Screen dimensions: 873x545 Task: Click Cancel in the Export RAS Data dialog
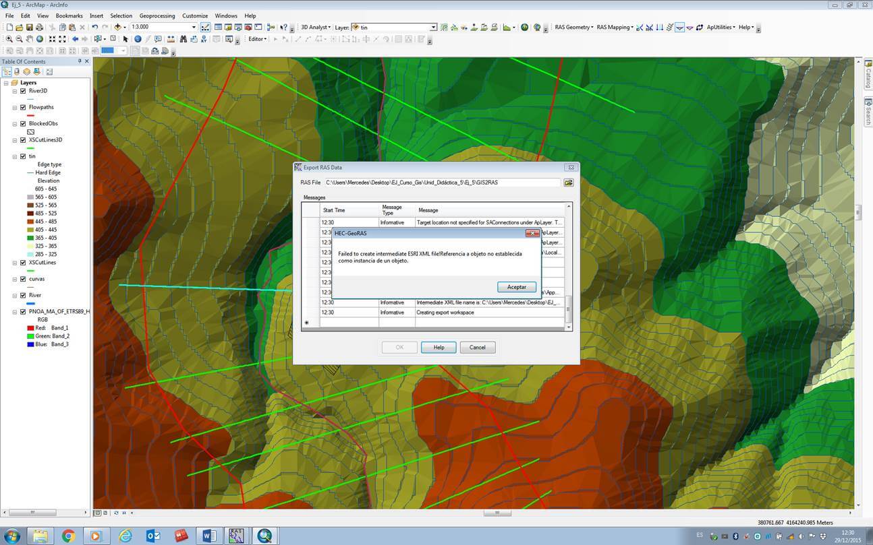pyautogui.click(x=478, y=348)
